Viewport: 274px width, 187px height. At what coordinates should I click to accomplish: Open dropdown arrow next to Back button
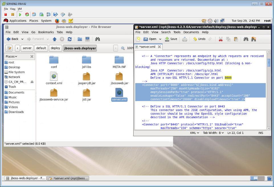click(23, 39)
